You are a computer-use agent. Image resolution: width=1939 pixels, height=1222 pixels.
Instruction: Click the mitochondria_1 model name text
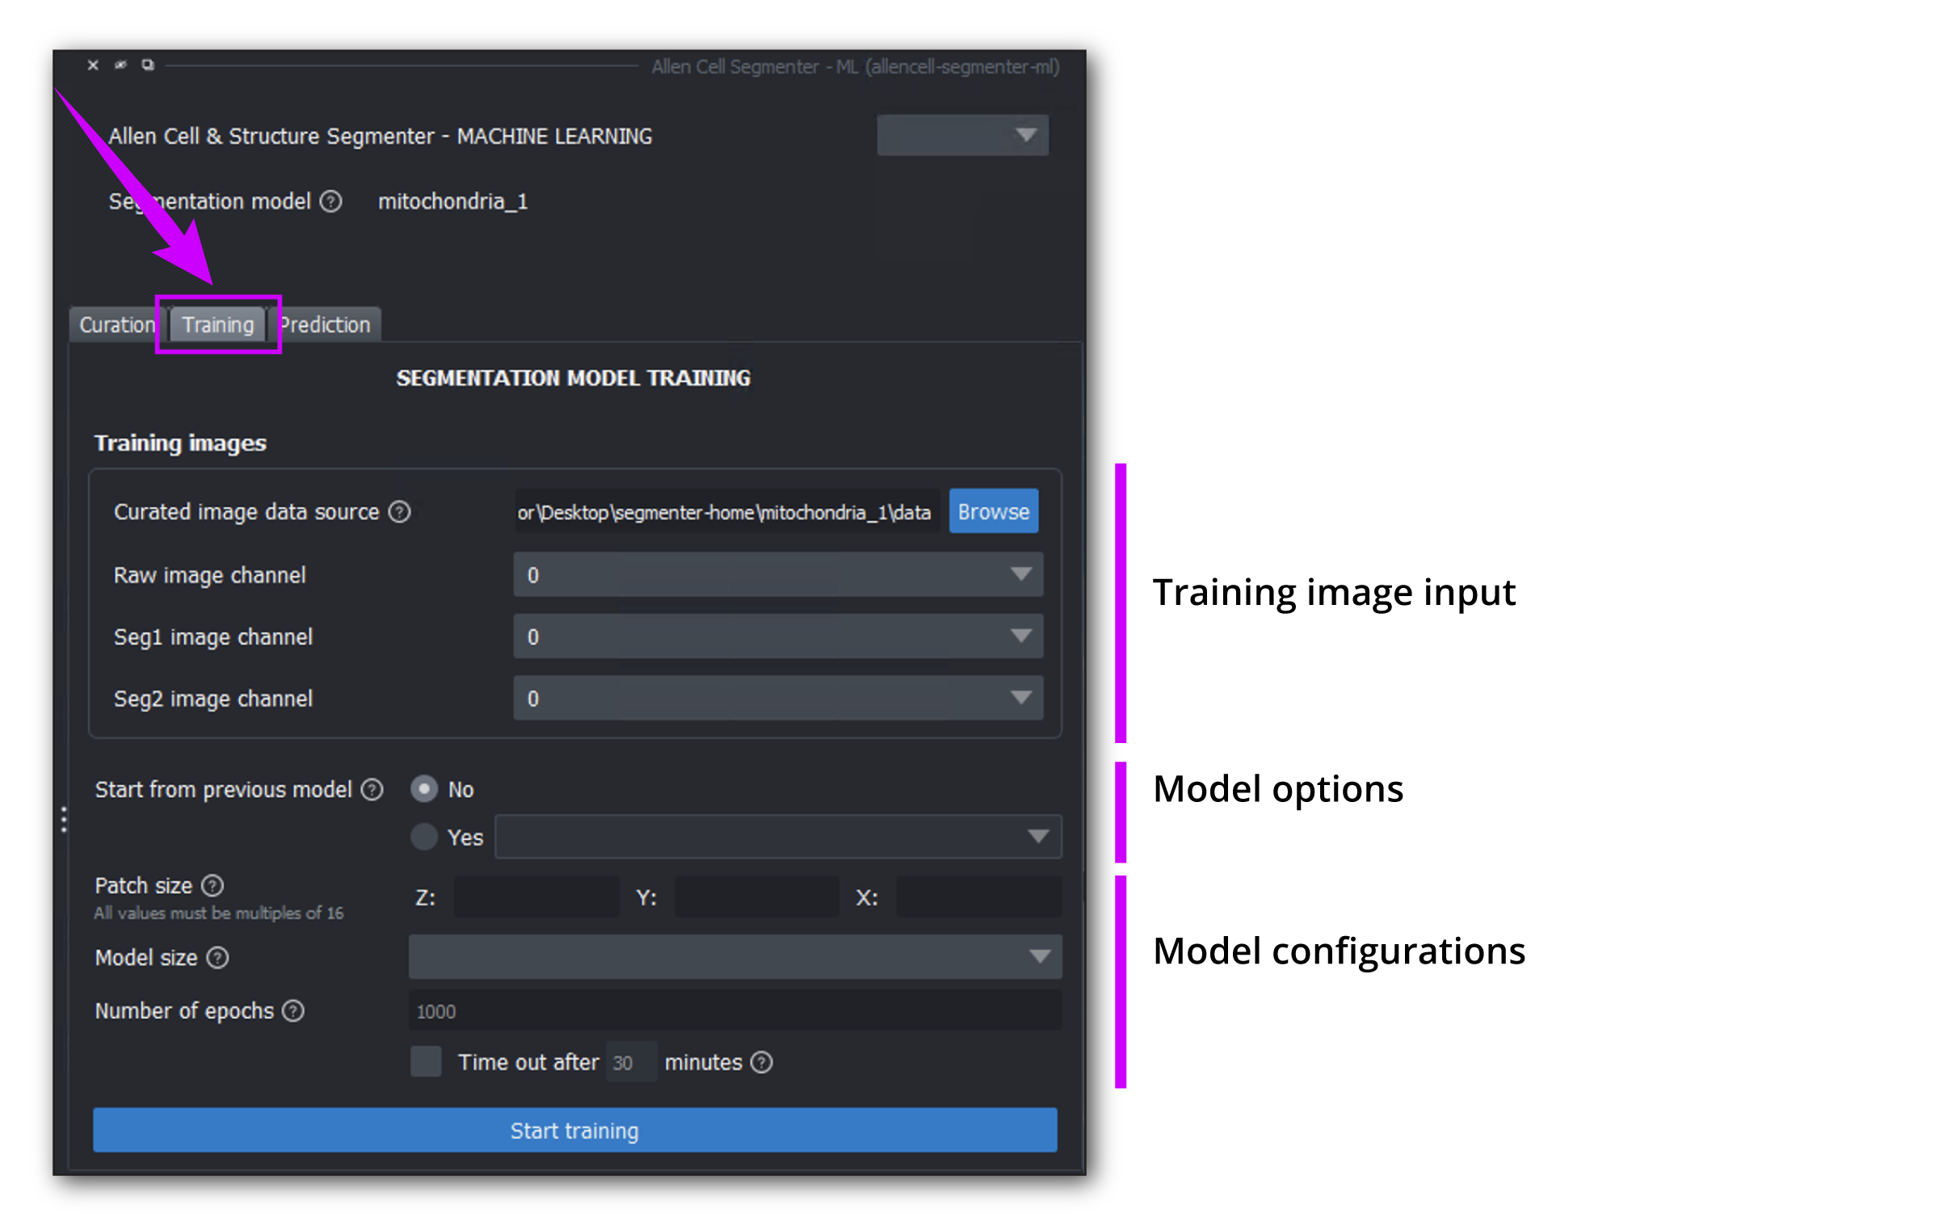(453, 201)
